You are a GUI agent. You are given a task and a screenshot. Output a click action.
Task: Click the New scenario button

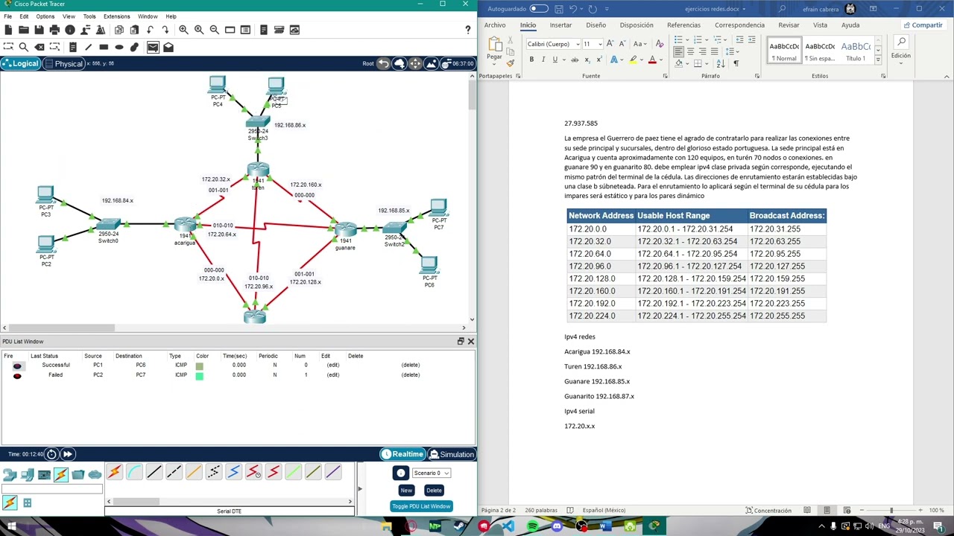coord(406,490)
